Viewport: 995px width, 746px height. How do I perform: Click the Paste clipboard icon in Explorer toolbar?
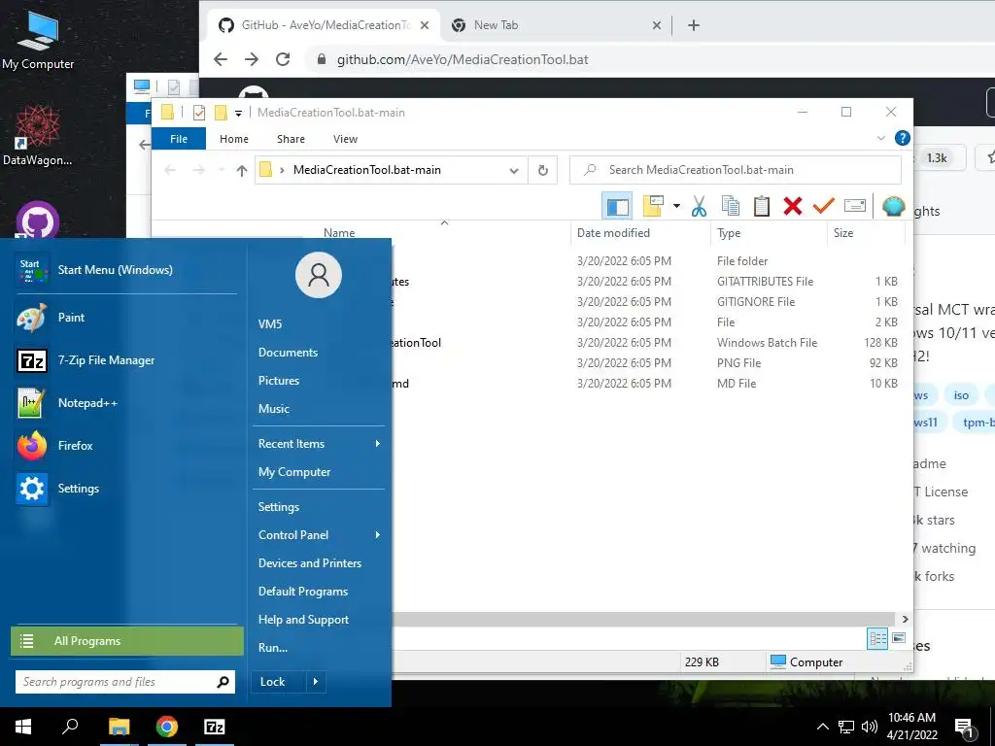[762, 206]
